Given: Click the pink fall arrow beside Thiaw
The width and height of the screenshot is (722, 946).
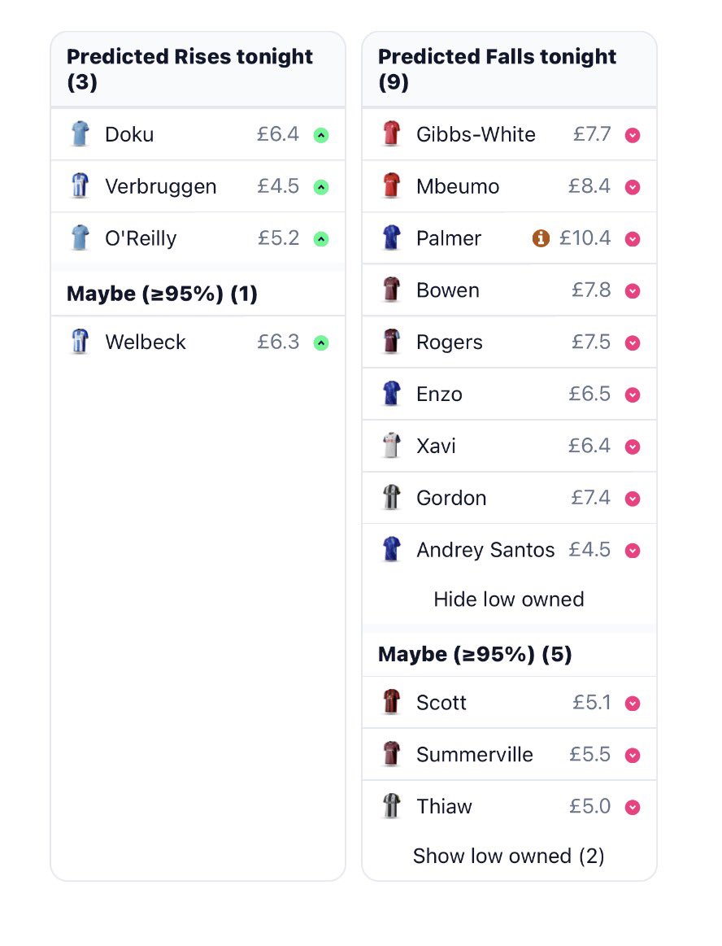Looking at the screenshot, I should tap(633, 807).
